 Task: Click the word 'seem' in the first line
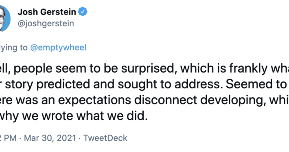pyautogui.click(x=71, y=69)
